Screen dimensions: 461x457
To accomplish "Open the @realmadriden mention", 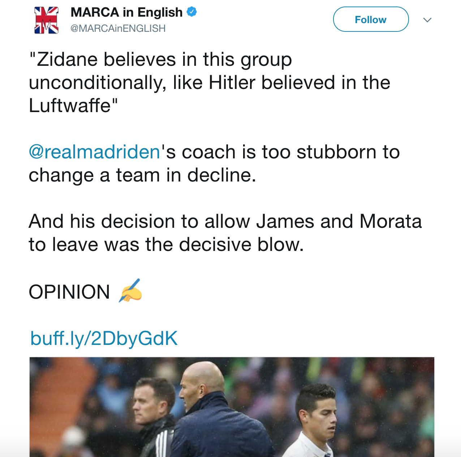I will click(x=94, y=152).
